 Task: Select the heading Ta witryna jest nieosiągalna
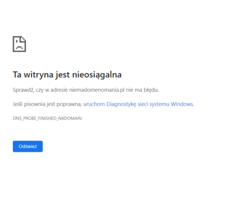(67, 75)
